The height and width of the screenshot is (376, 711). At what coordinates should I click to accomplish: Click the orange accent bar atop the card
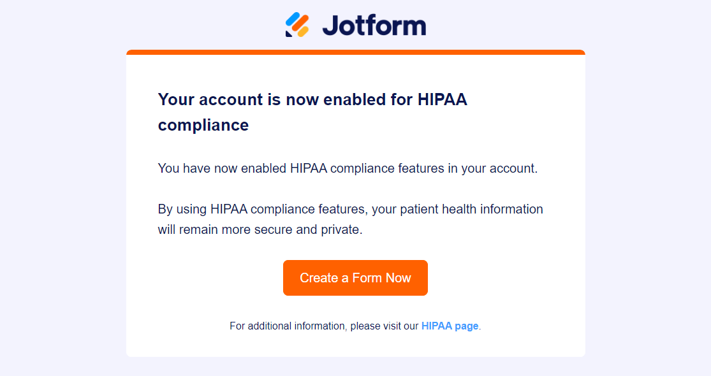tap(355, 52)
